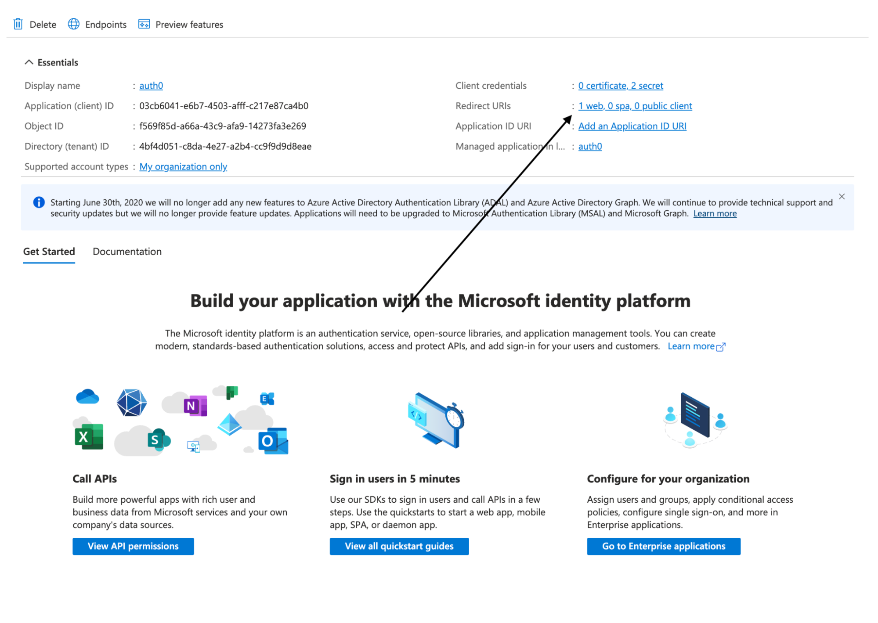The width and height of the screenshot is (878, 623).
Task: Click Go to Enterprise applications button
Action: click(664, 547)
